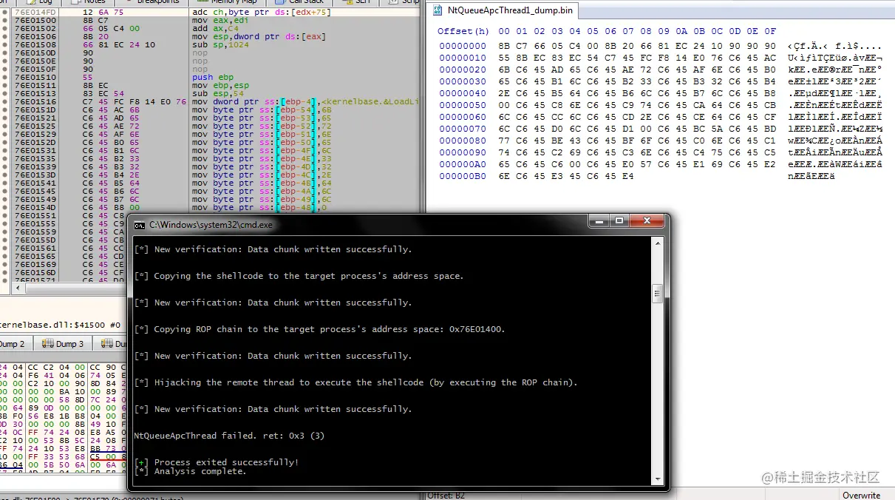
Task: Click the NtQueueApcThread1_dump.bin file icon
Action: click(439, 11)
